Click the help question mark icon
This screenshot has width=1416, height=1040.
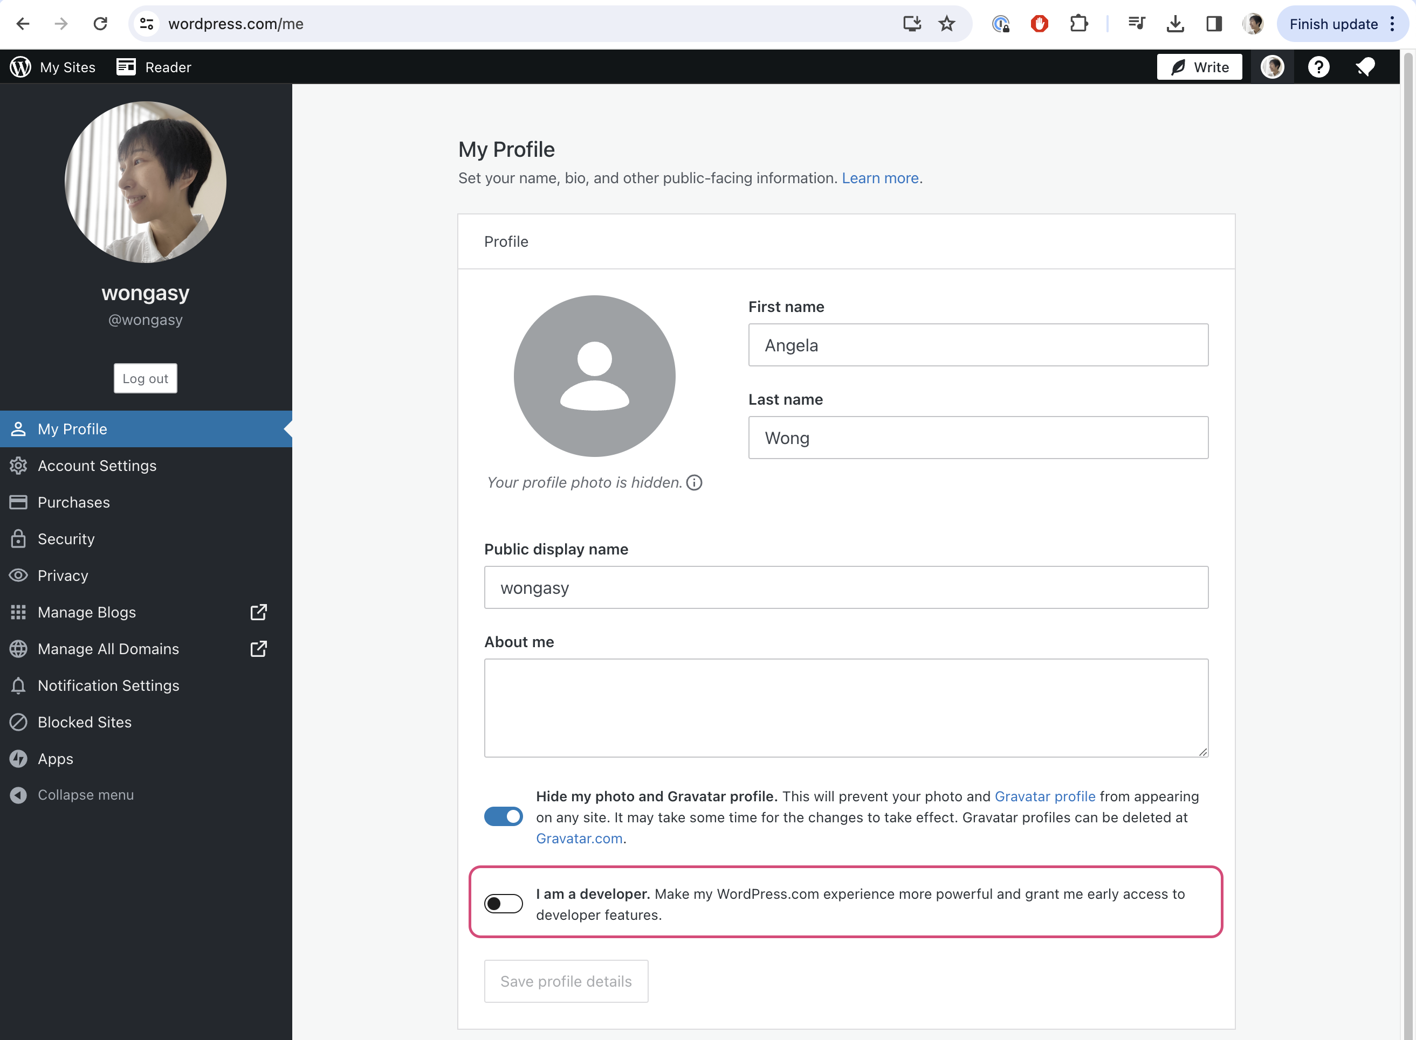pos(1318,67)
